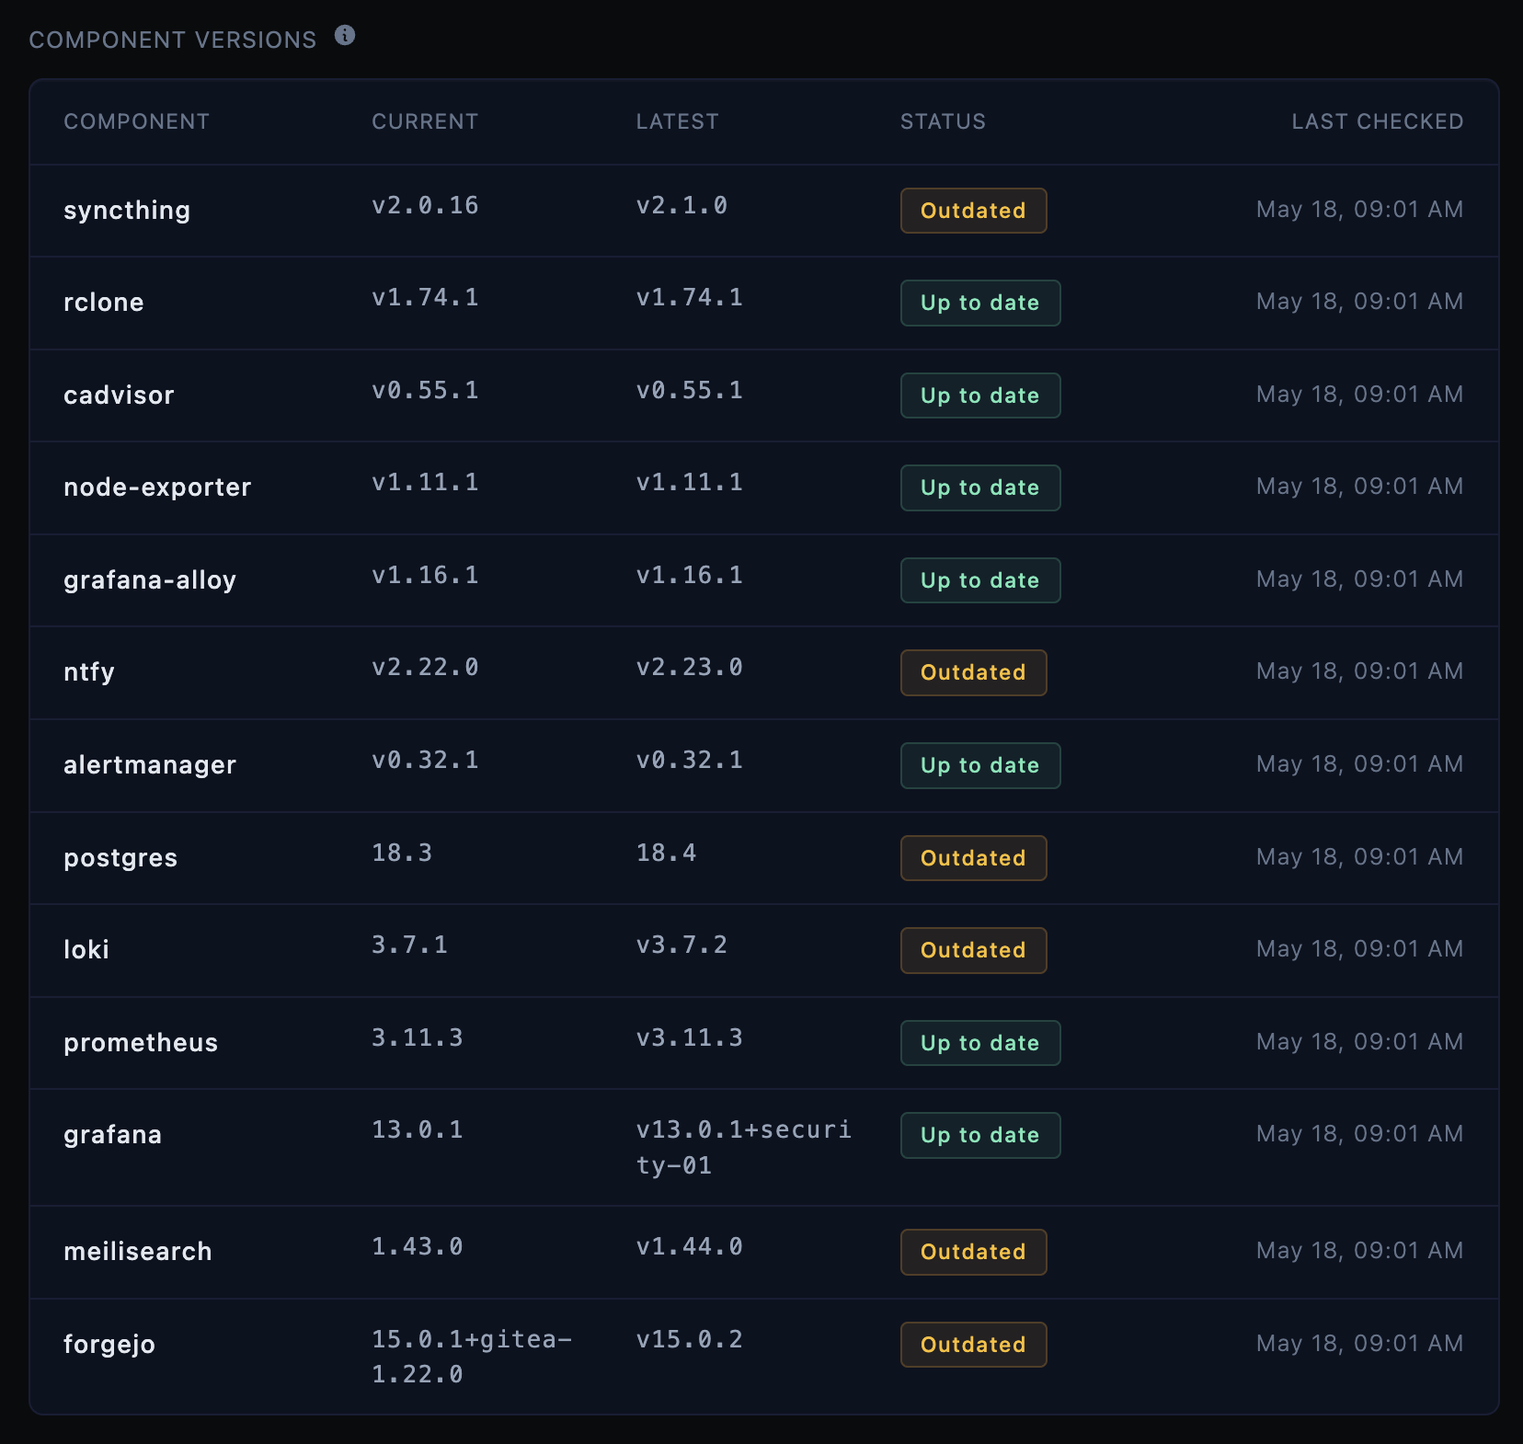1523x1444 pixels.
Task: Select the postgres component name
Action: [x=120, y=858]
